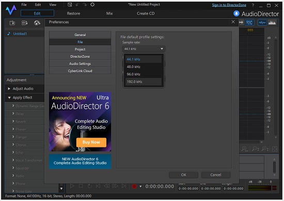Click the Rewind transport icon

107,186
